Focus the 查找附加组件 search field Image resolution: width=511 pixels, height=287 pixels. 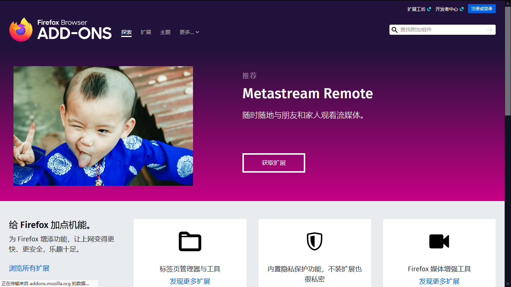click(442, 30)
